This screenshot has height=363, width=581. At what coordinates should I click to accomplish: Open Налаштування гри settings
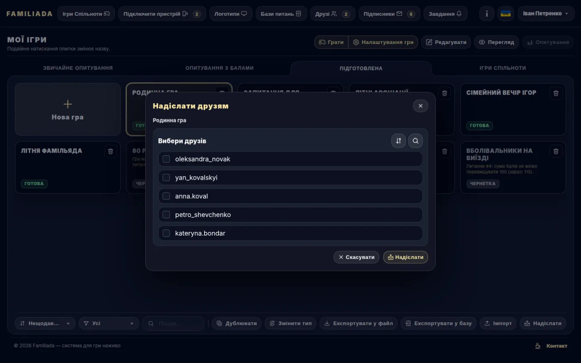383,42
